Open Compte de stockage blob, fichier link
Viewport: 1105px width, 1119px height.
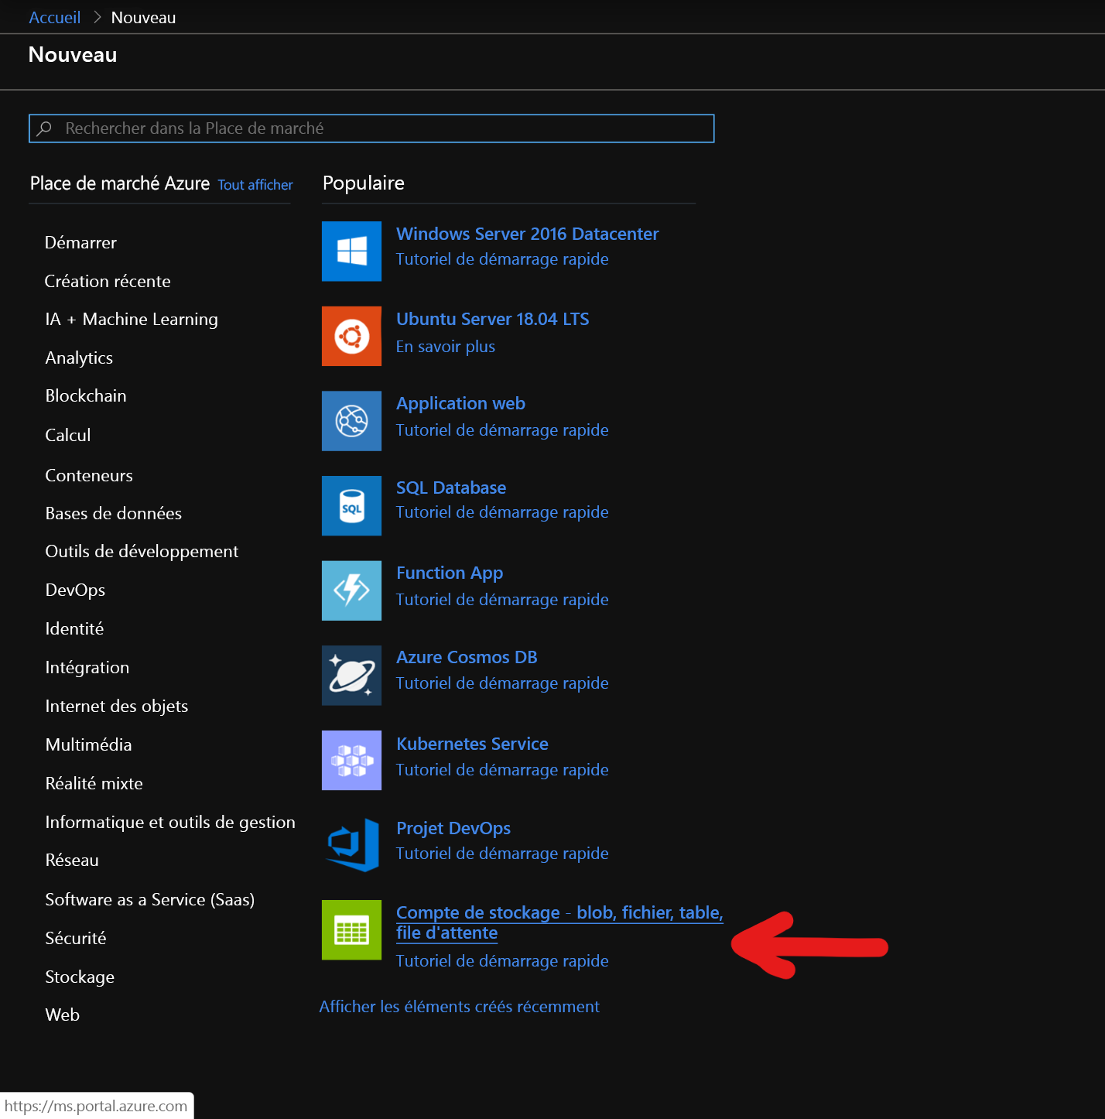point(559,922)
